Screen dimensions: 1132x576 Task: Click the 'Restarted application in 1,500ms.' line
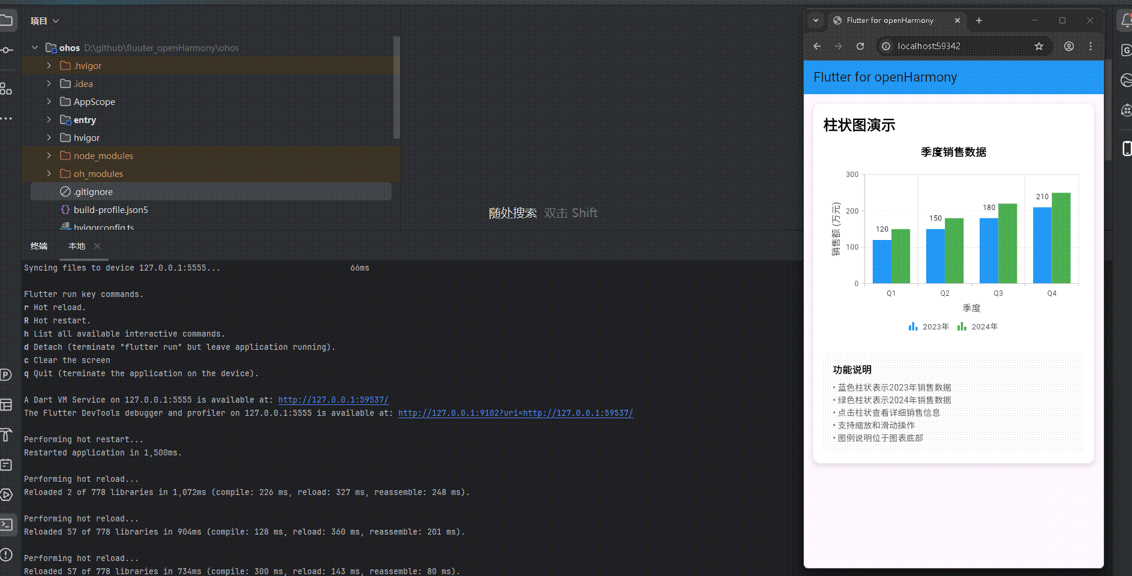point(103,452)
